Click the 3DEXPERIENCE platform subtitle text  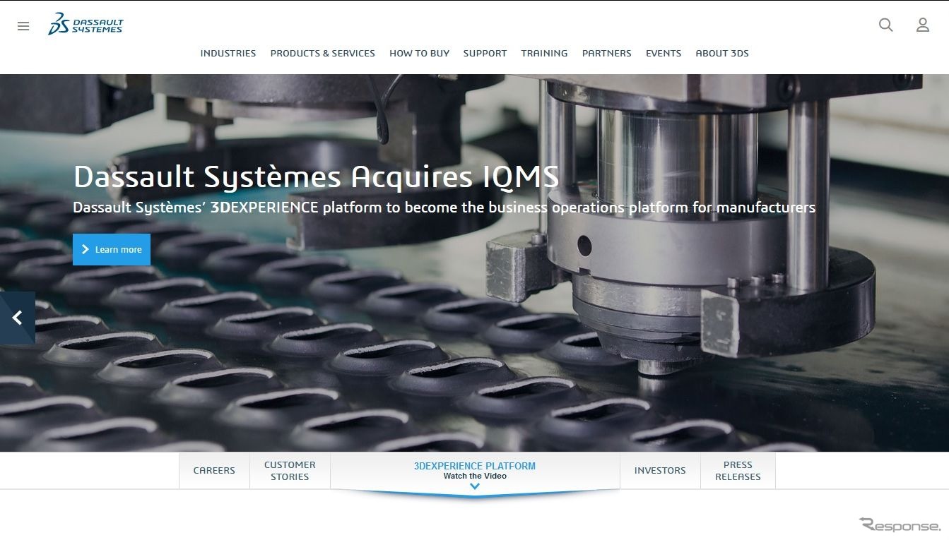tap(444, 208)
